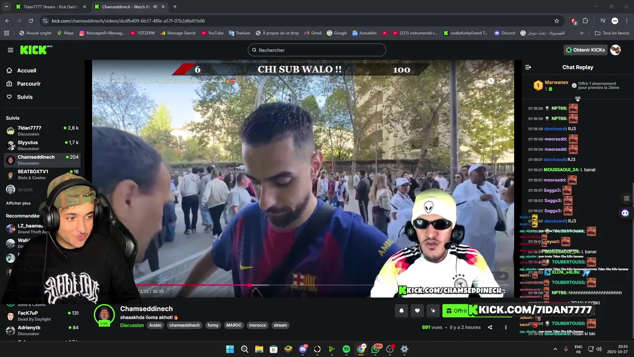
Task: Open the YouTube bookmark
Action: 212,33
